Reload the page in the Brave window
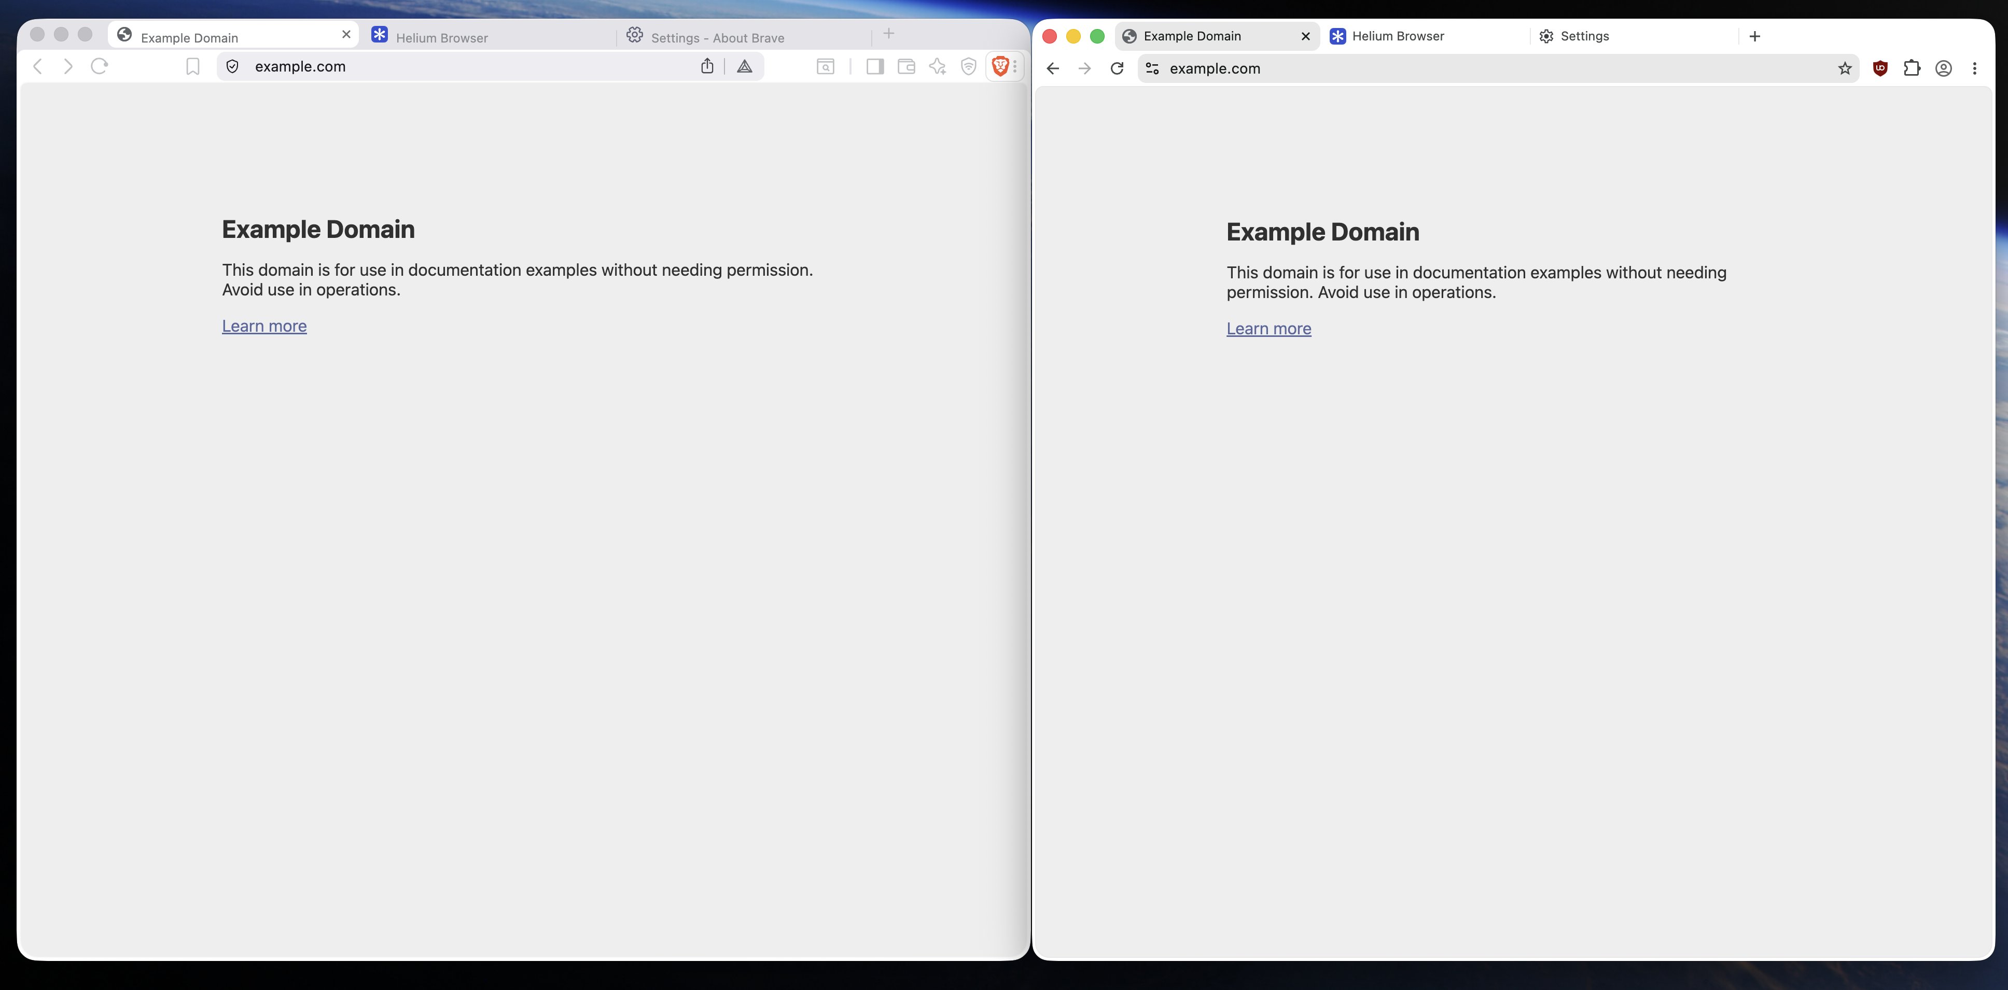Image resolution: width=2008 pixels, height=990 pixels. pos(99,67)
